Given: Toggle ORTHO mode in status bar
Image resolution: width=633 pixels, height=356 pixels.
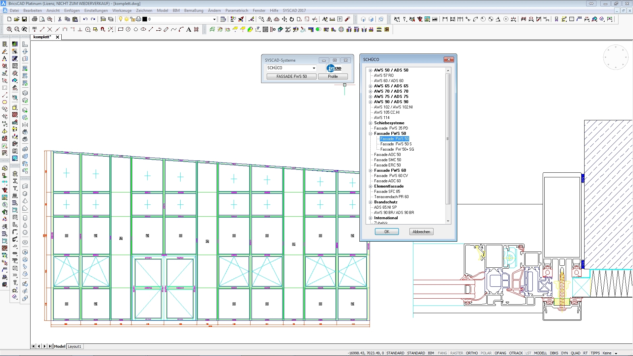Looking at the screenshot, I should (x=471, y=353).
